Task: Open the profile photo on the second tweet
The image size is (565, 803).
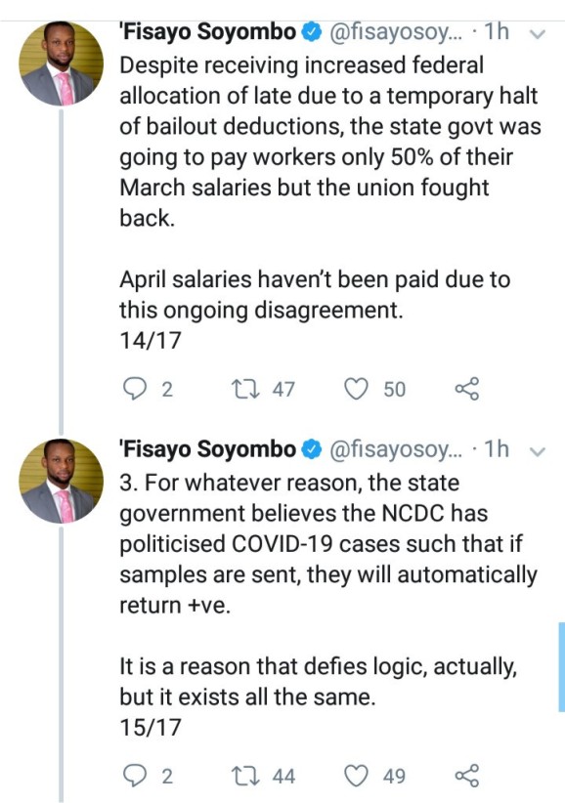Action: pos(61,481)
